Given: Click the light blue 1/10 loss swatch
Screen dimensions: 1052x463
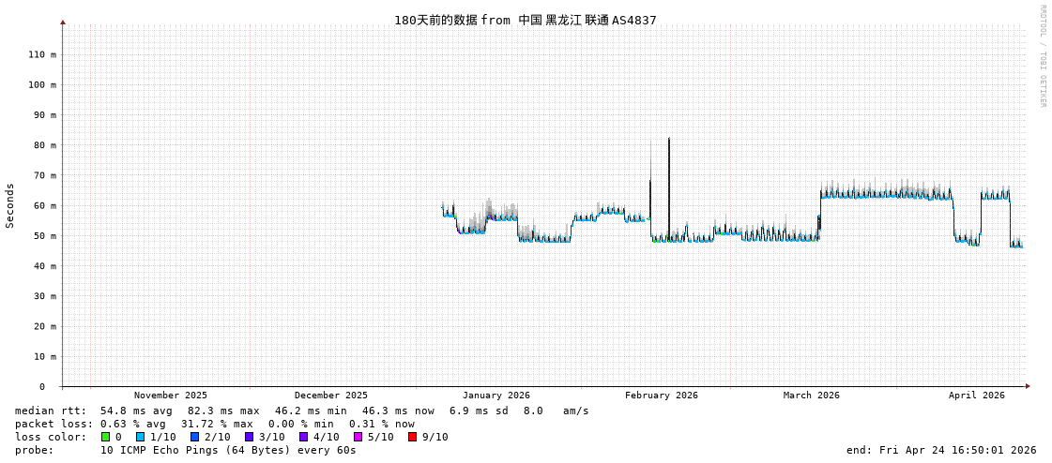Looking at the screenshot, I should (x=140, y=437).
